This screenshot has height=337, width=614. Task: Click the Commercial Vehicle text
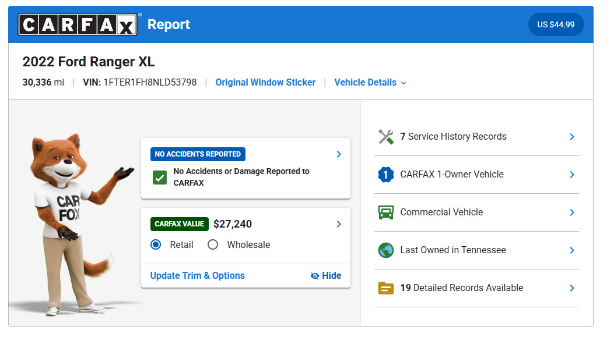coord(441,212)
